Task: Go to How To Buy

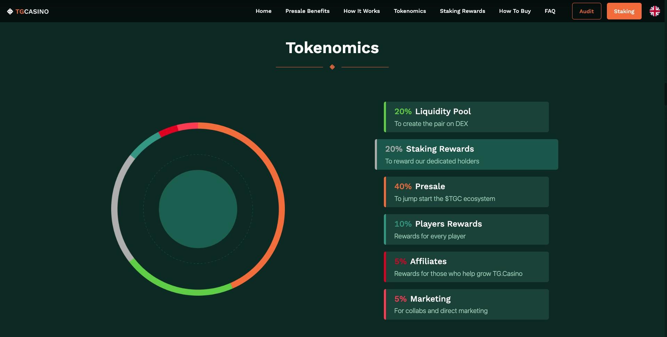Action: (515, 11)
